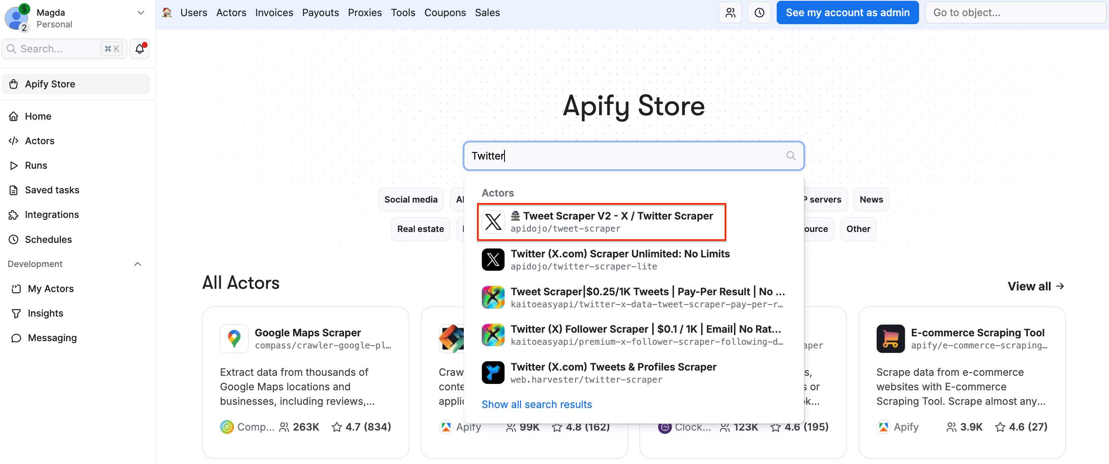Open Messaging from the sidebar
1109x464 pixels.
[x=52, y=338]
